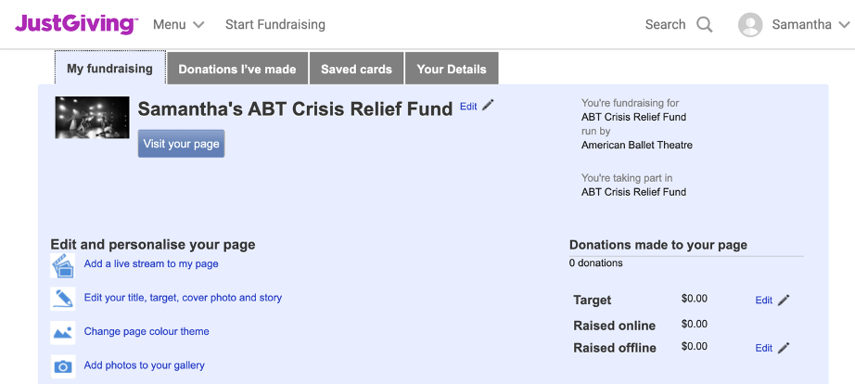This screenshot has height=384, width=855.
Task: Click the Visit your page button
Action: coord(181,144)
